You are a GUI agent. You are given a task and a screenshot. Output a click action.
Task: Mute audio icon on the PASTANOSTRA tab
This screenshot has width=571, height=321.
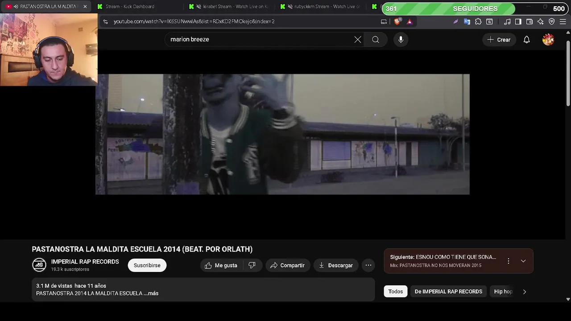(16, 7)
